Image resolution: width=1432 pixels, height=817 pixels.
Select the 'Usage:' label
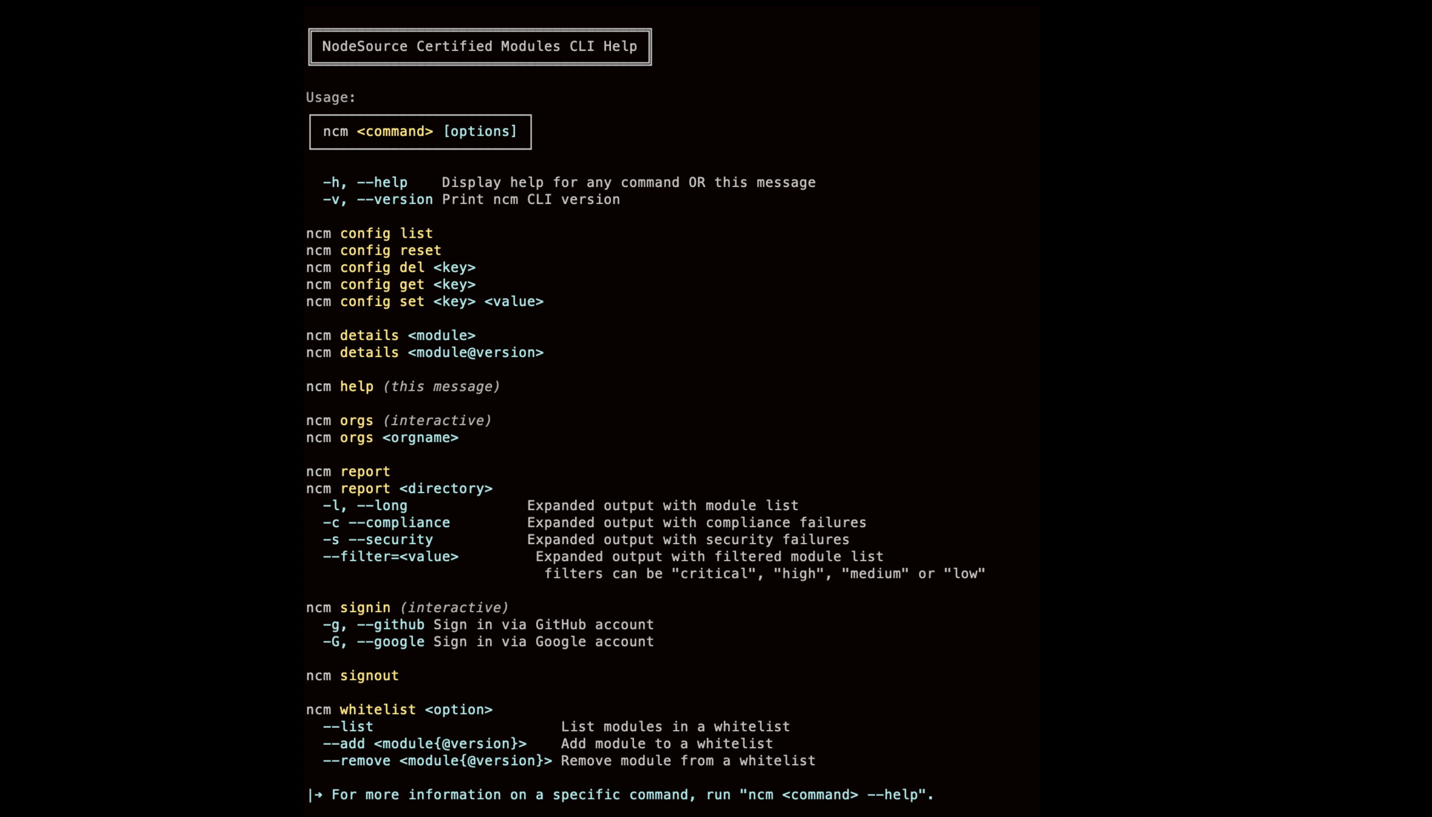[x=331, y=97]
